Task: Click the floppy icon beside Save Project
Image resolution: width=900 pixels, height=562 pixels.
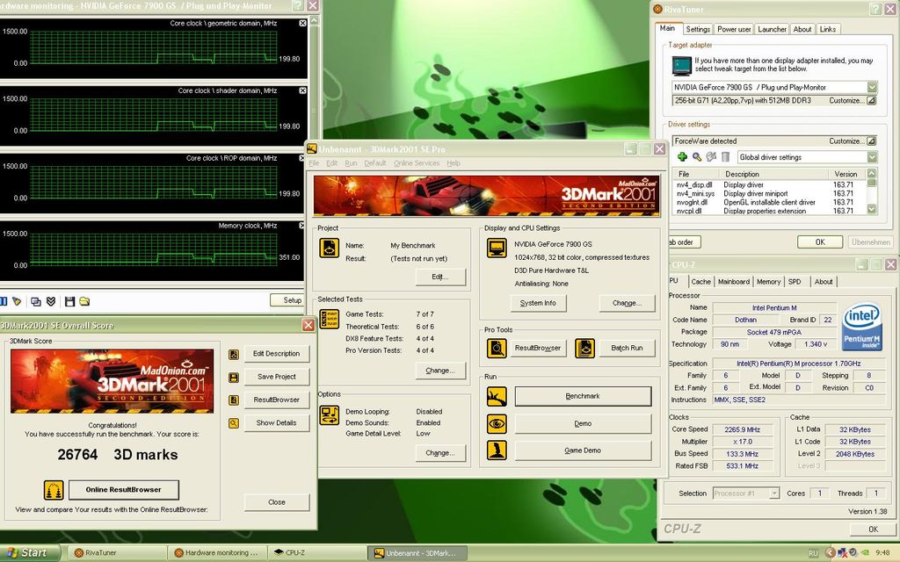Action: pyautogui.click(x=234, y=378)
